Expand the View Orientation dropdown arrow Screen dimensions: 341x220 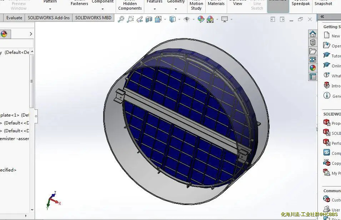pyautogui.click(x=165, y=19)
